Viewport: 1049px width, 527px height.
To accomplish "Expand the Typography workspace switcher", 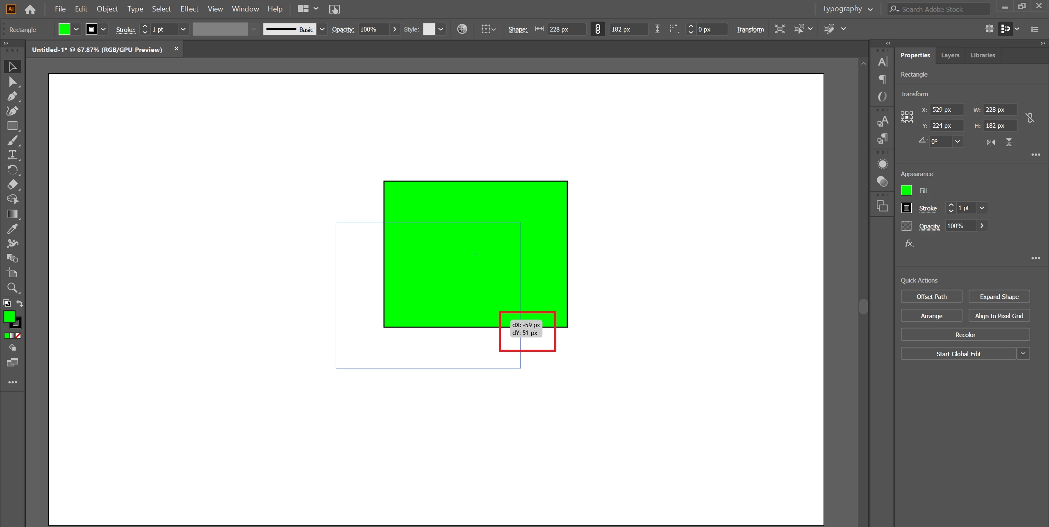I will [870, 9].
